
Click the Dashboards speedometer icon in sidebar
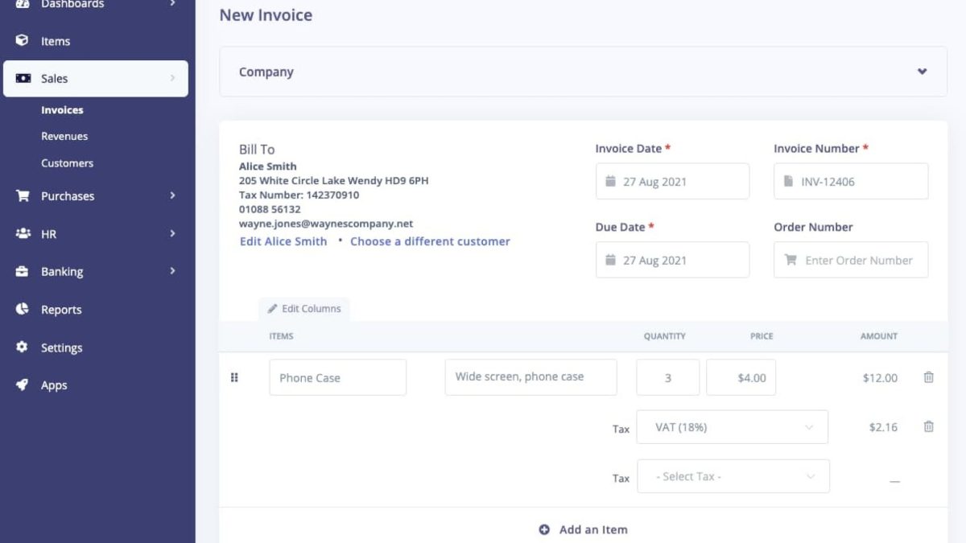[x=23, y=4]
